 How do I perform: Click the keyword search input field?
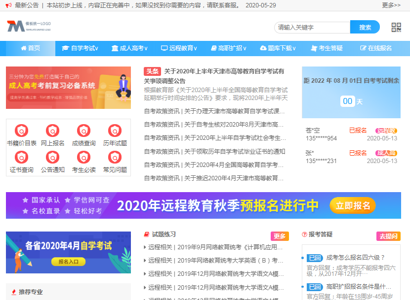(312, 28)
